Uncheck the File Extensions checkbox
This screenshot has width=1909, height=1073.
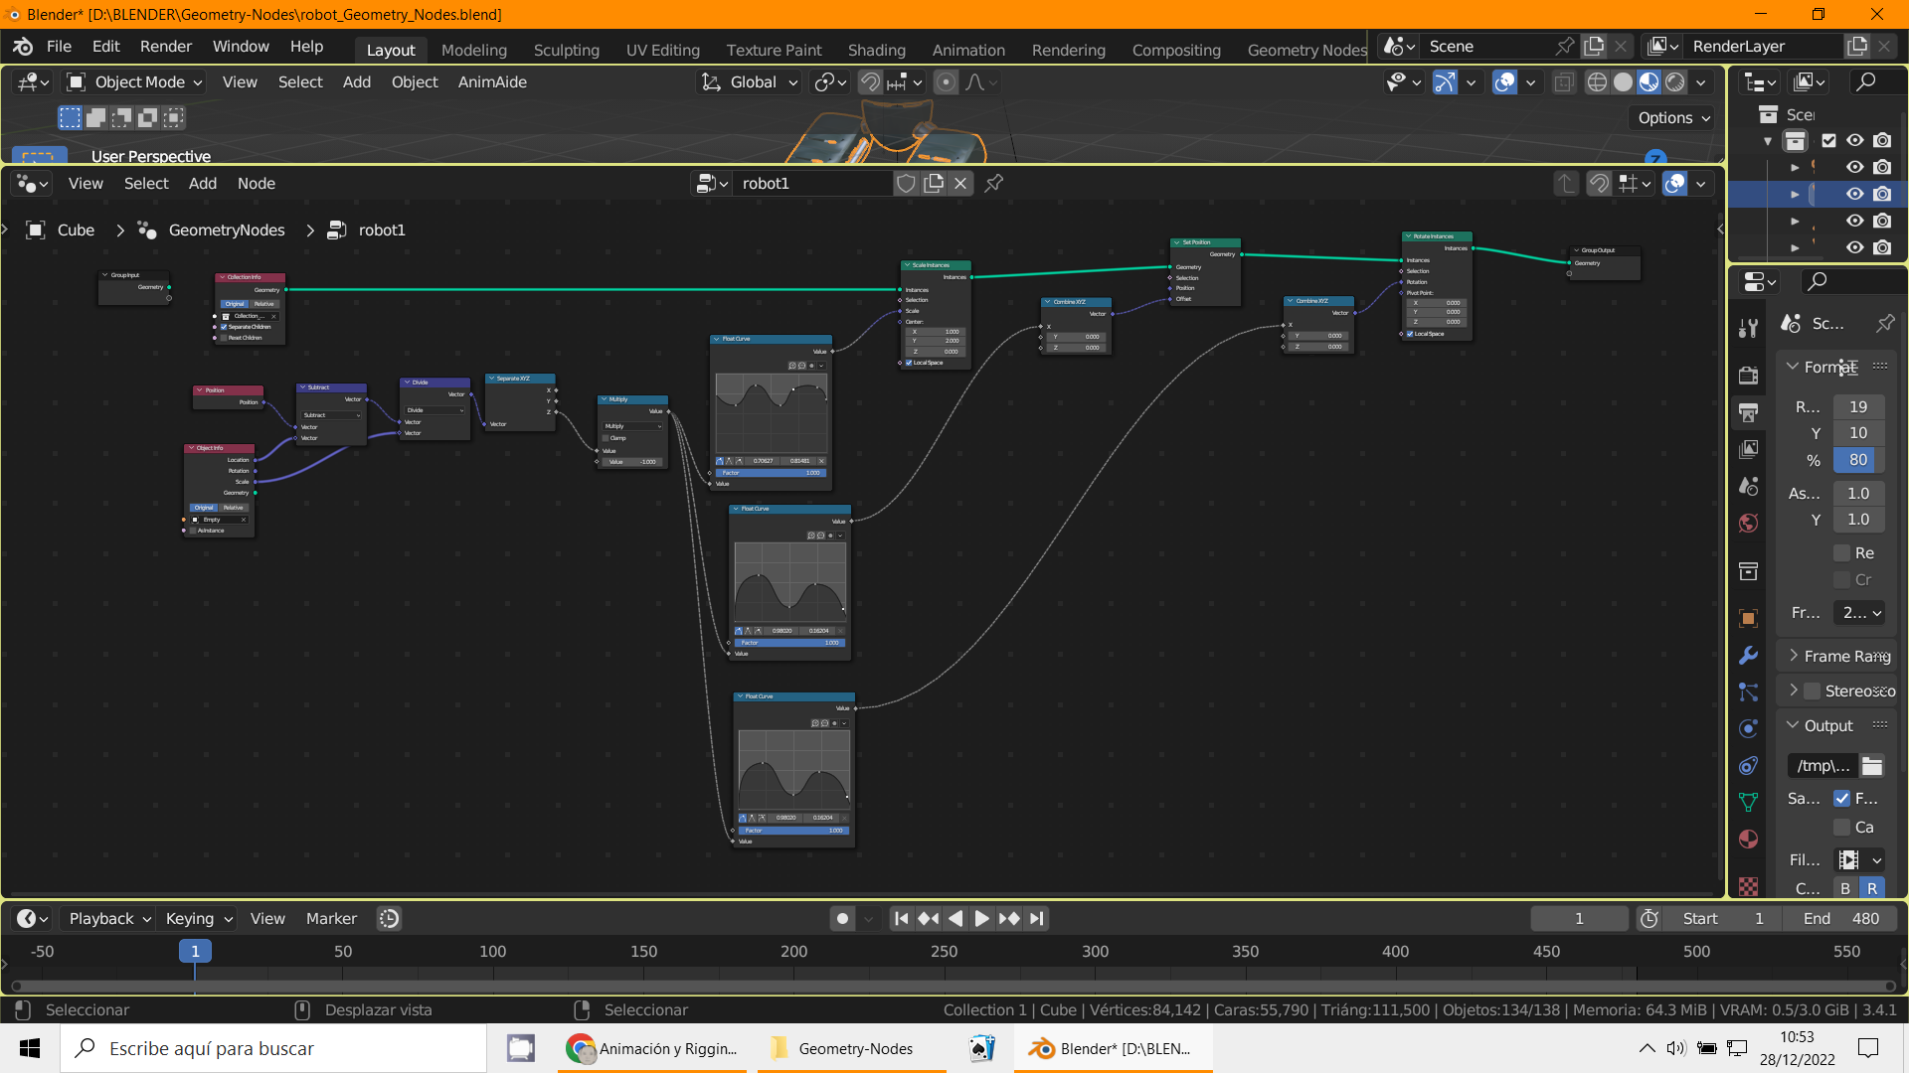pyautogui.click(x=1842, y=799)
